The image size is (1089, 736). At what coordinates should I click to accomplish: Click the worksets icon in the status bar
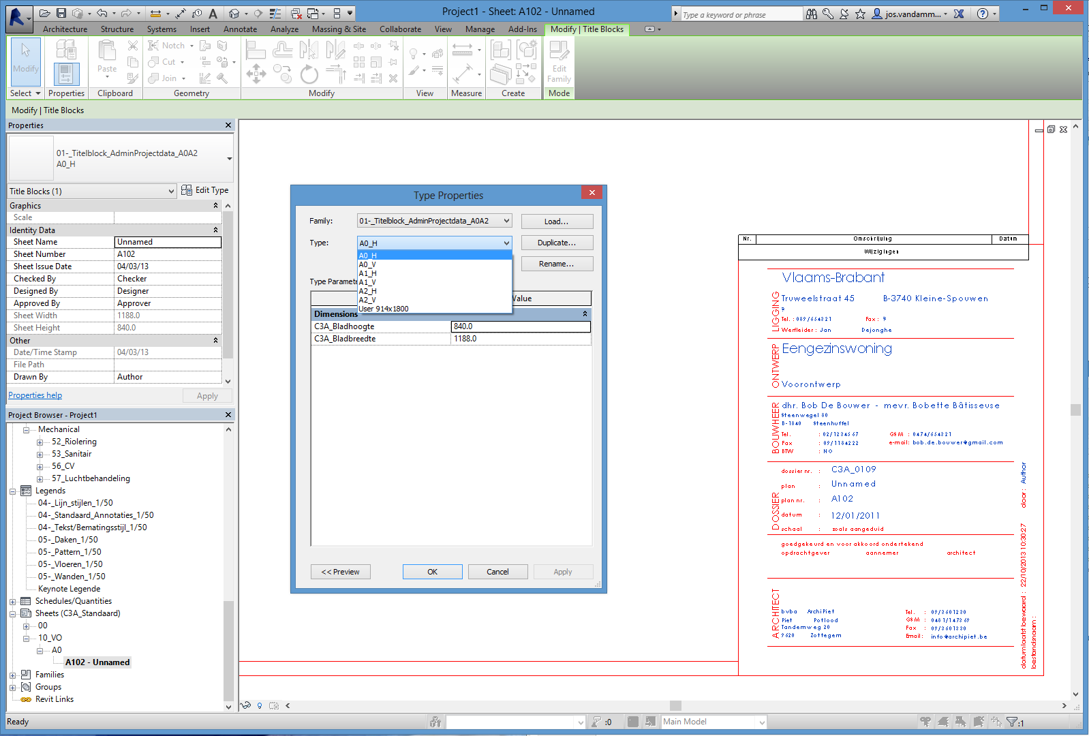[x=435, y=722]
